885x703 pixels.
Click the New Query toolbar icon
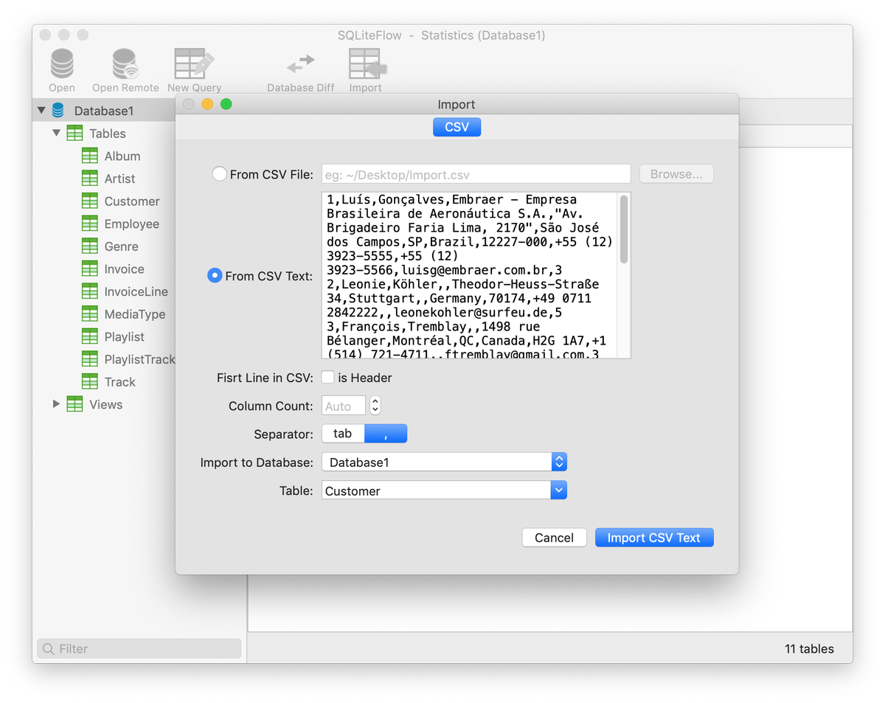click(x=194, y=64)
